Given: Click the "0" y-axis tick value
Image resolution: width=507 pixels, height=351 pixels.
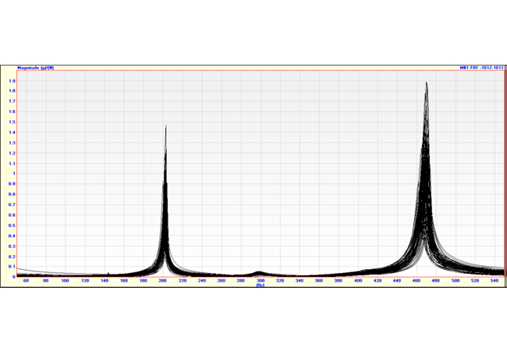Looking at the screenshot, I should (x=14, y=277).
